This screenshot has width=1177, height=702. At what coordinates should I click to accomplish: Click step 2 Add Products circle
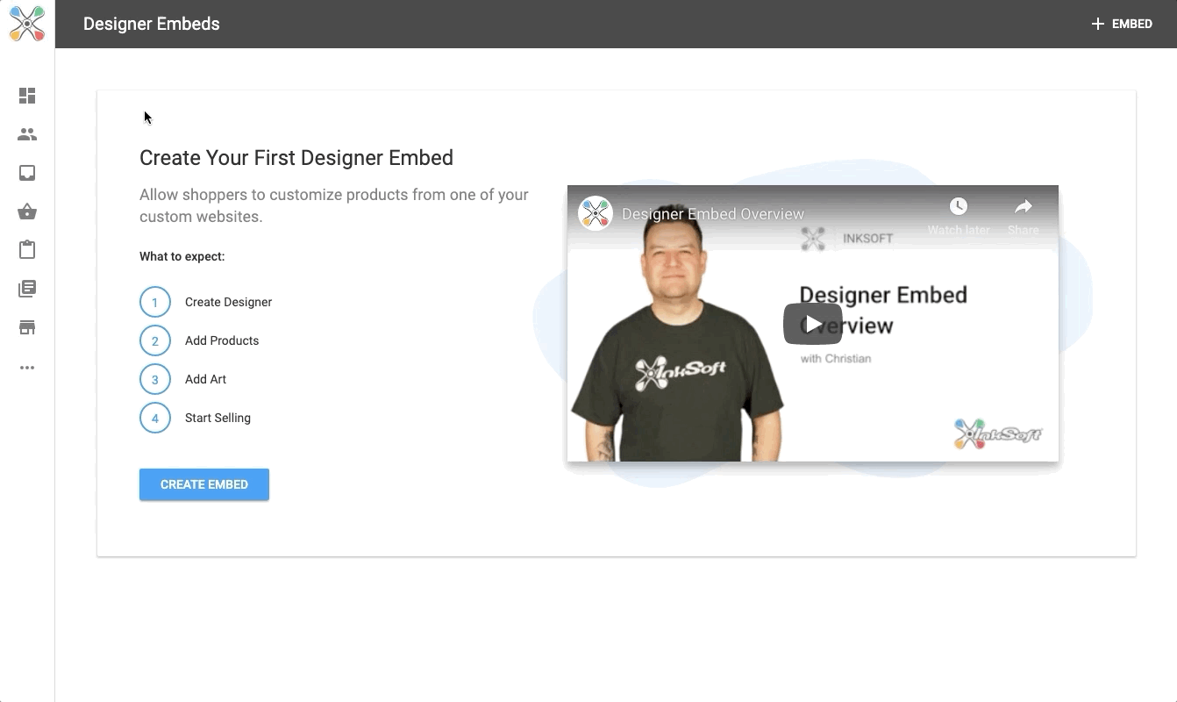(155, 340)
